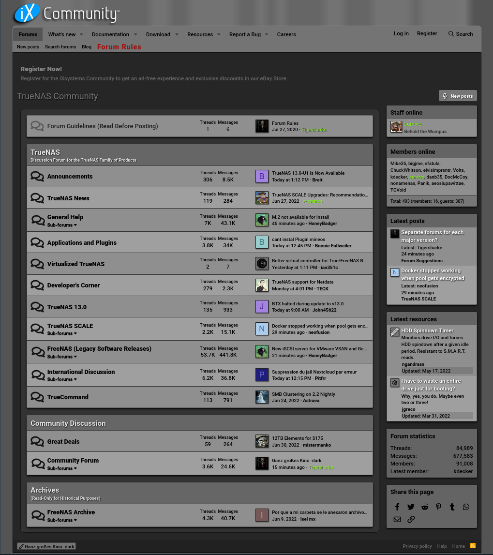Open the Ganz großes Kino -dark style chooser
Viewport: 493px width, 555px height.
coord(46,546)
